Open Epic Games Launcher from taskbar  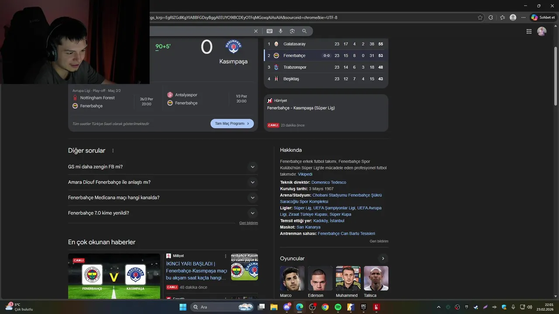[x=363, y=307]
